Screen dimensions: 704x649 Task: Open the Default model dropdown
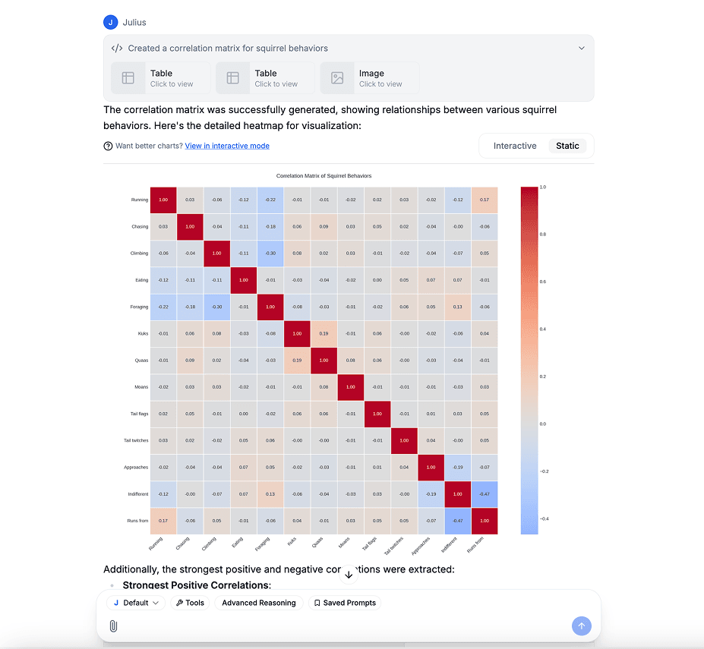coord(135,602)
